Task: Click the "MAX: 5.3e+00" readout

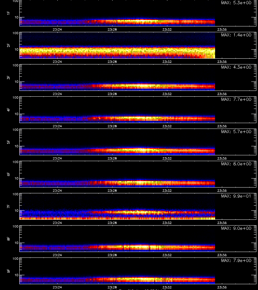Action: (236, 3)
